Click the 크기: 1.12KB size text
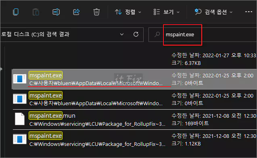This screenshot has width=257, height=158. click(x=186, y=143)
